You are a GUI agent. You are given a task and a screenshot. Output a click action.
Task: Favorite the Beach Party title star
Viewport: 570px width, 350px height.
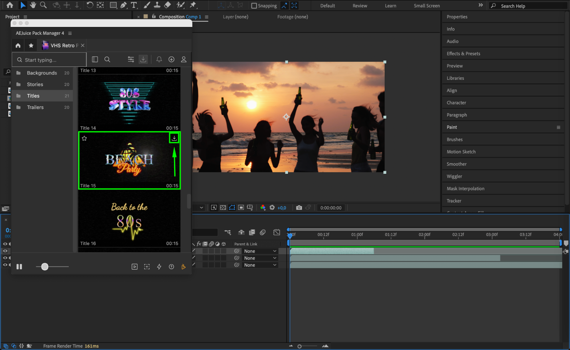[84, 138]
